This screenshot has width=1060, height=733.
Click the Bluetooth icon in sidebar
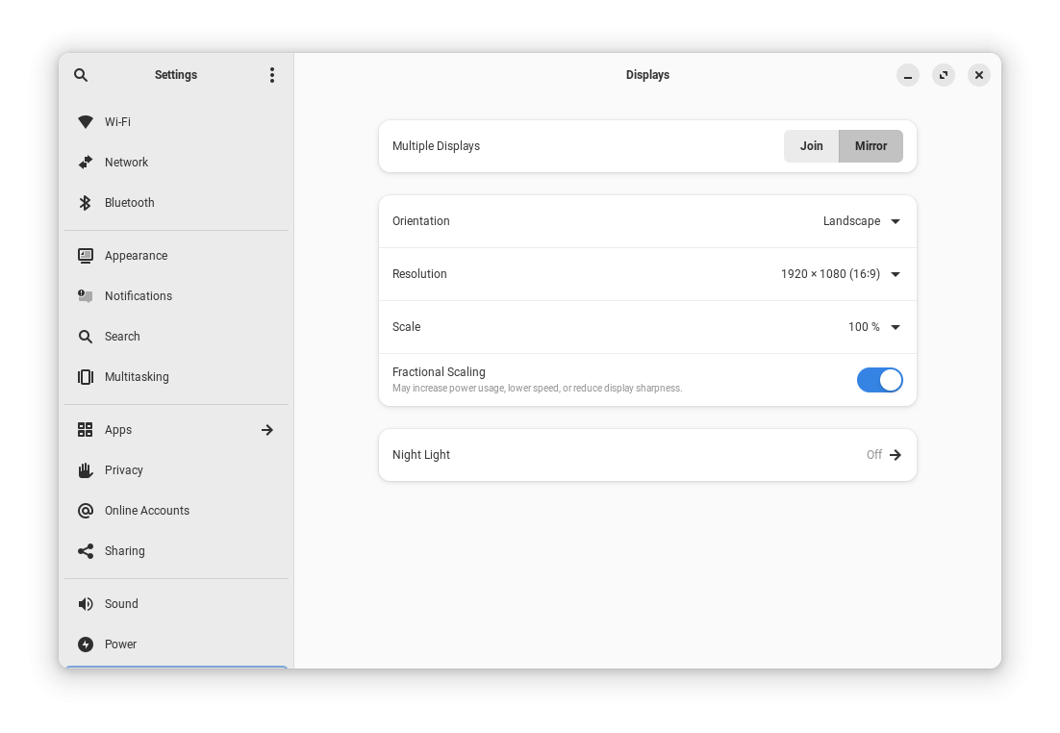(86, 203)
